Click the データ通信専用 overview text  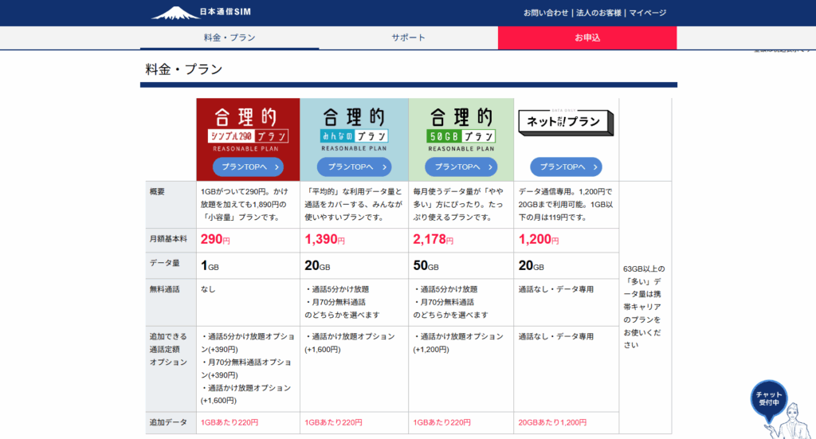566,205
